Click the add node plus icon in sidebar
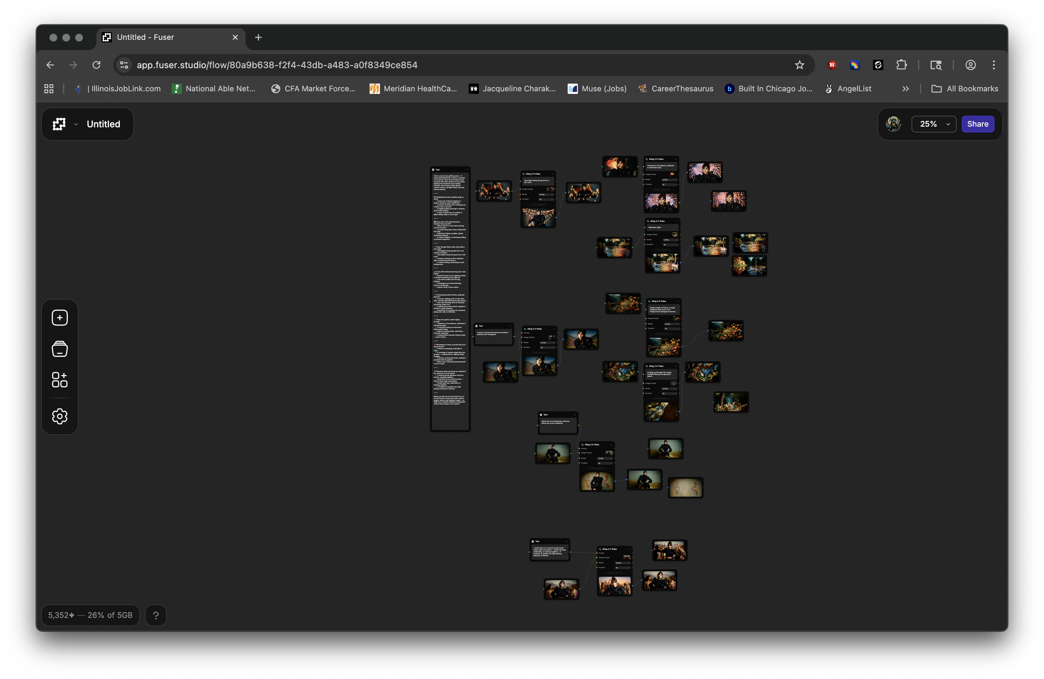Viewport: 1044px width, 679px height. (60, 318)
